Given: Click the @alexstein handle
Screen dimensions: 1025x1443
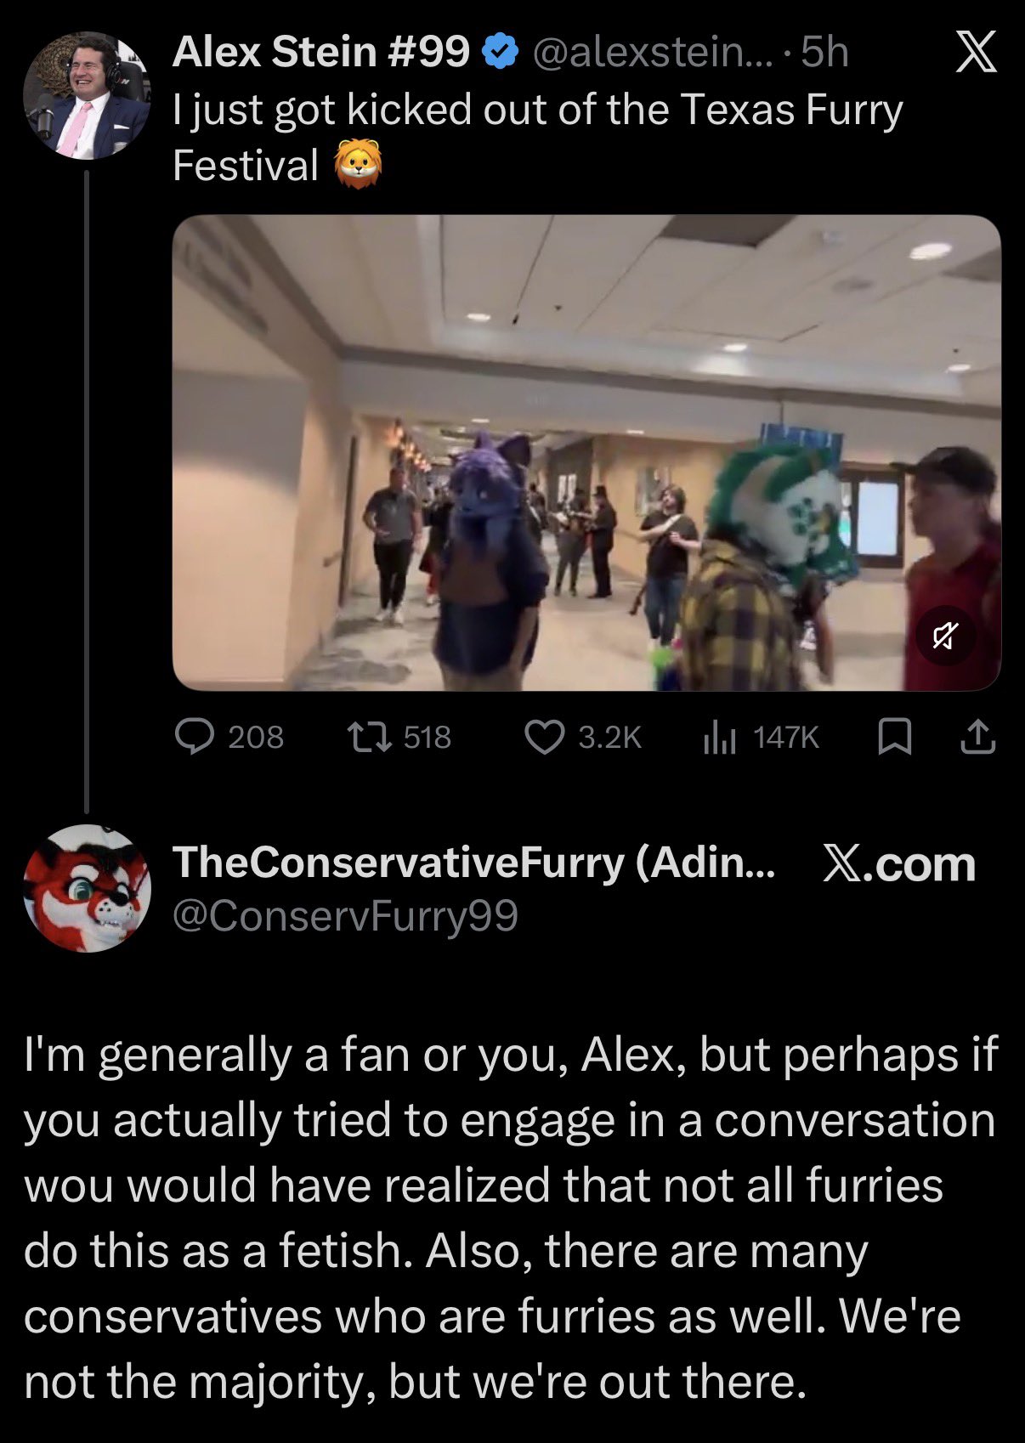Looking at the screenshot, I should tap(653, 53).
